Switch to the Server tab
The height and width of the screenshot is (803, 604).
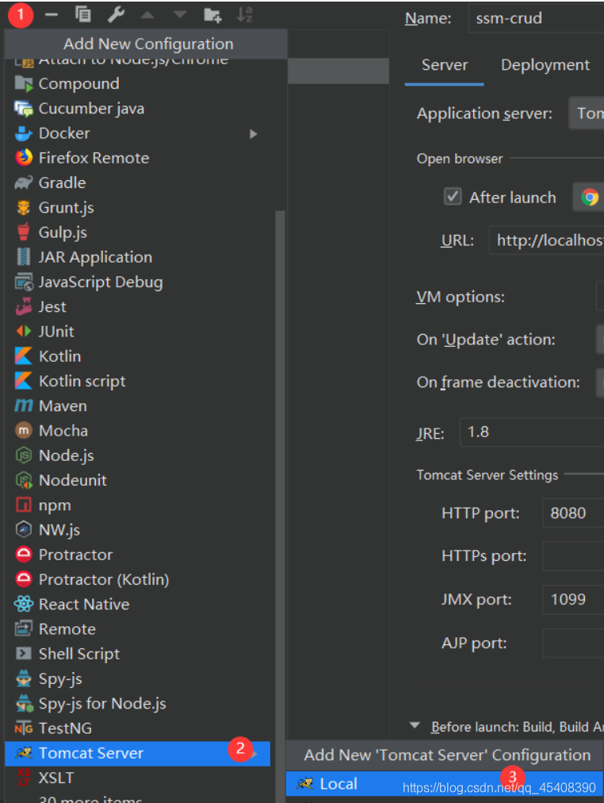[445, 65]
